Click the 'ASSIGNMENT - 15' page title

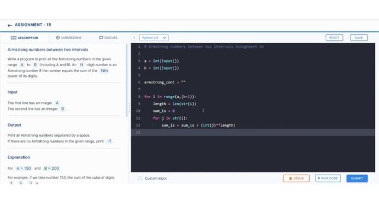(x=33, y=25)
